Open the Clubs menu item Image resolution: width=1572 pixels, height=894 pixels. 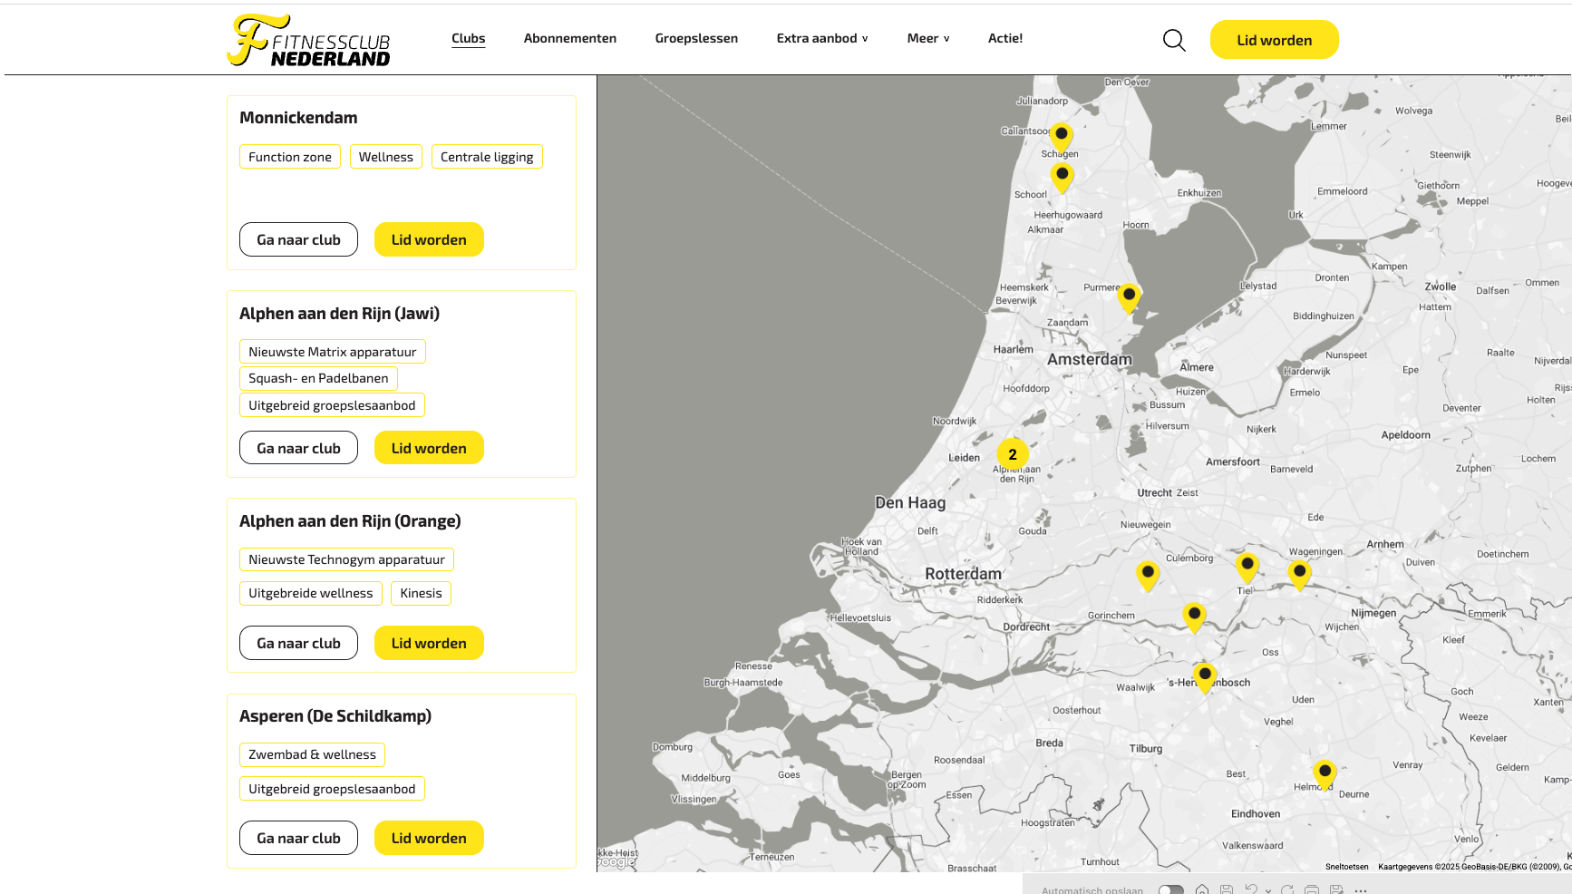point(468,38)
